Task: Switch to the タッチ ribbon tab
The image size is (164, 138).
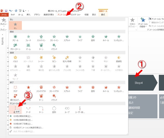Action: tap(13, 15)
